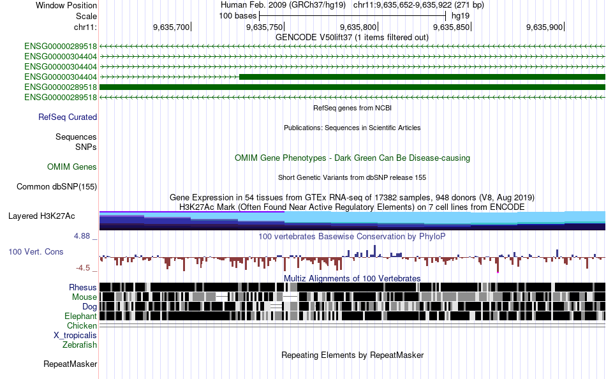This screenshot has width=606, height=379.
Task: Click the 9,635,800 ruler position
Action: (x=358, y=27)
